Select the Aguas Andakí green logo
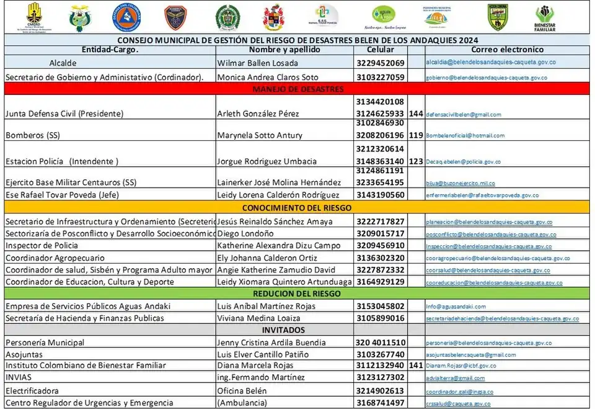This screenshot has width=595, height=409. pyautogui.click(x=384, y=16)
